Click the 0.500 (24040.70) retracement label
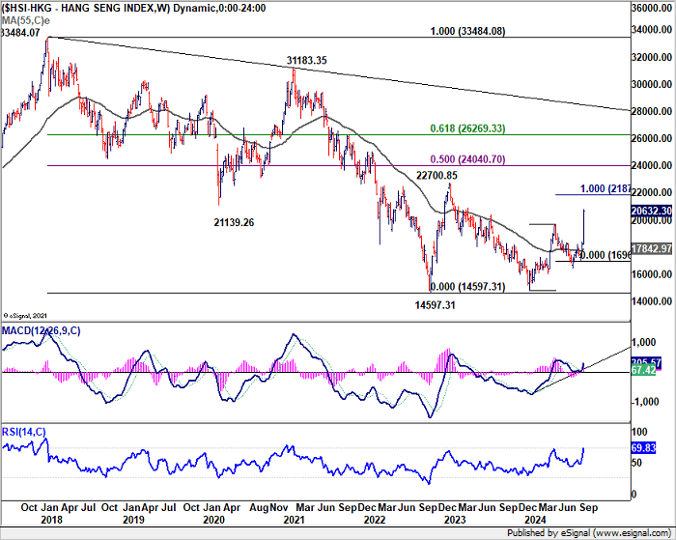 (x=467, y=159)
